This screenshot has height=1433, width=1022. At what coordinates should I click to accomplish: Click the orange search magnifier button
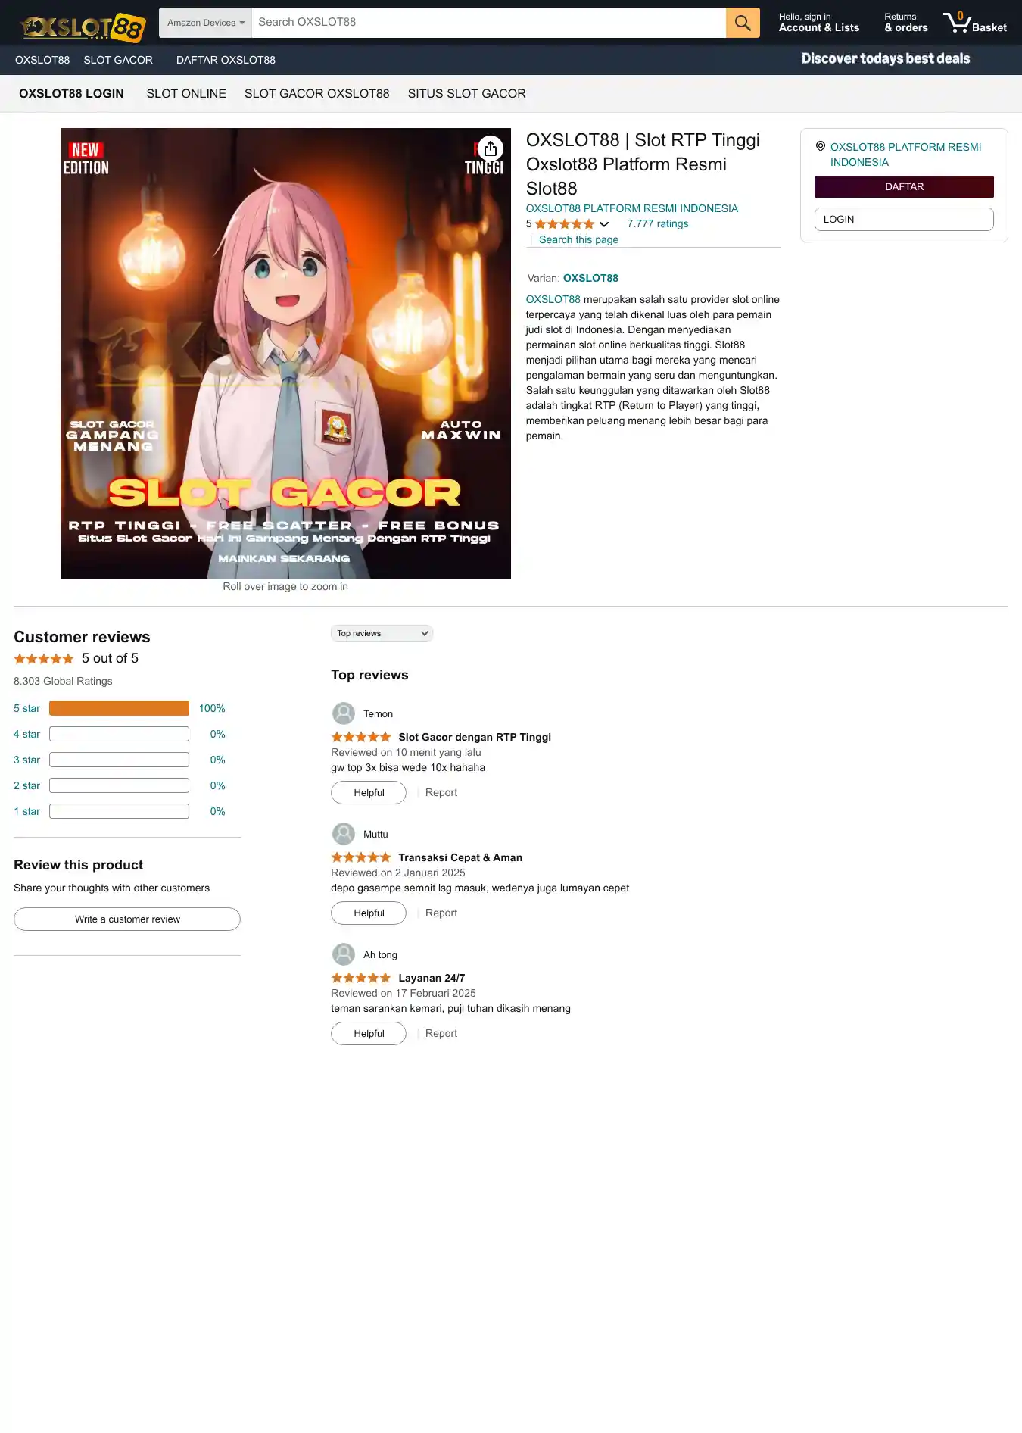(743, 23)
